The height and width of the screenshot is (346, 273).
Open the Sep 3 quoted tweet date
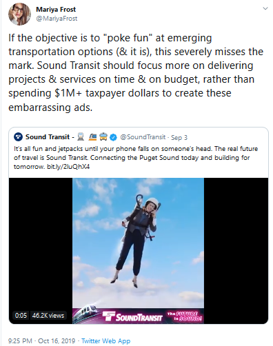pyautogui.click(x=179, y=137)
